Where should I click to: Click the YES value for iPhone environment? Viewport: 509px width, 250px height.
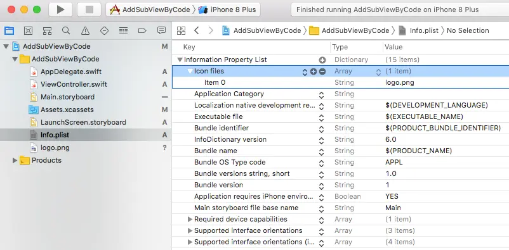(392, 196)
